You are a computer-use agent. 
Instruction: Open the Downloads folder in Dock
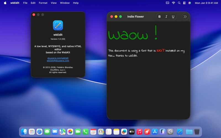pos(189,132)
